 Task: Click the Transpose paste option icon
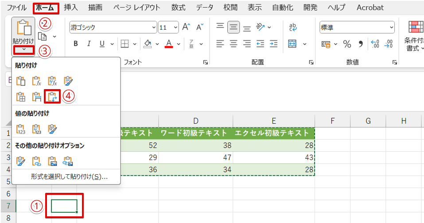tap(53, 96)
